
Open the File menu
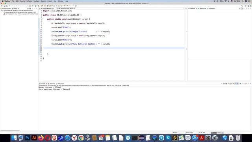click(13, 1)
